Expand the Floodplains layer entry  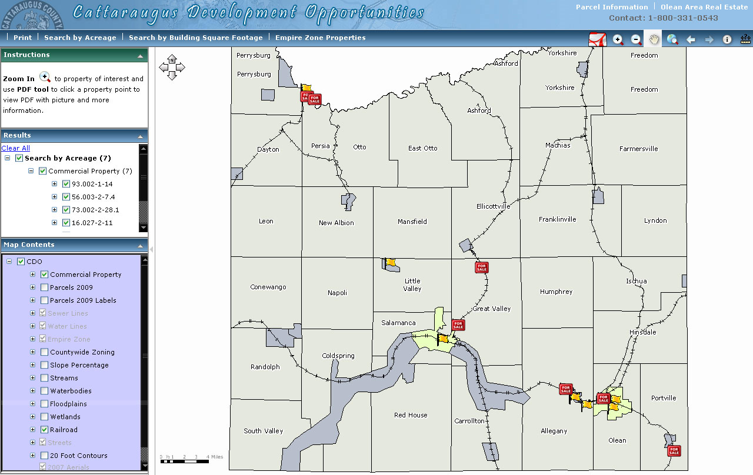click(33, 404)
